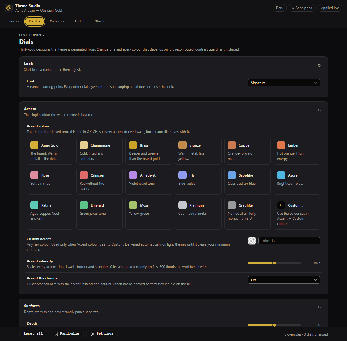Switch to the Looks tab
The width and height of the screenshot is (347, 341).
point(14,21)
